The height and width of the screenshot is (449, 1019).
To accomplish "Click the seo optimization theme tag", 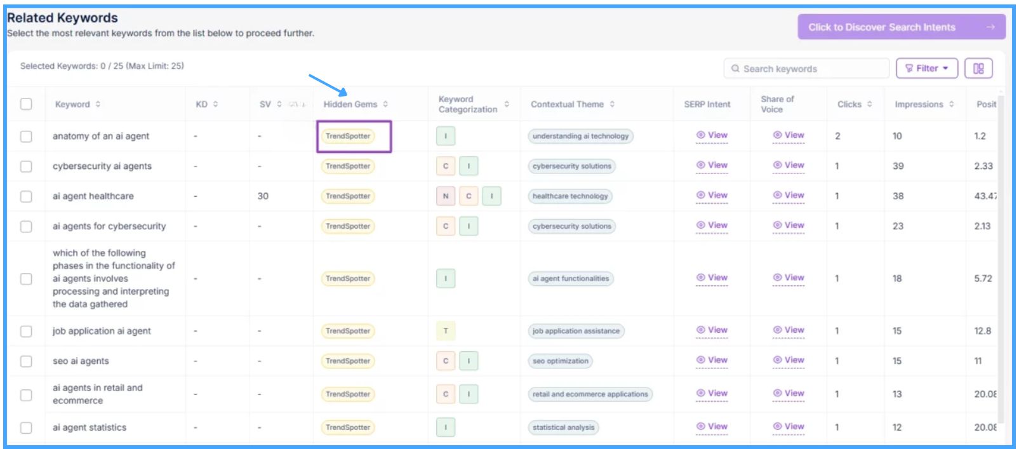I will pos(560,361).
